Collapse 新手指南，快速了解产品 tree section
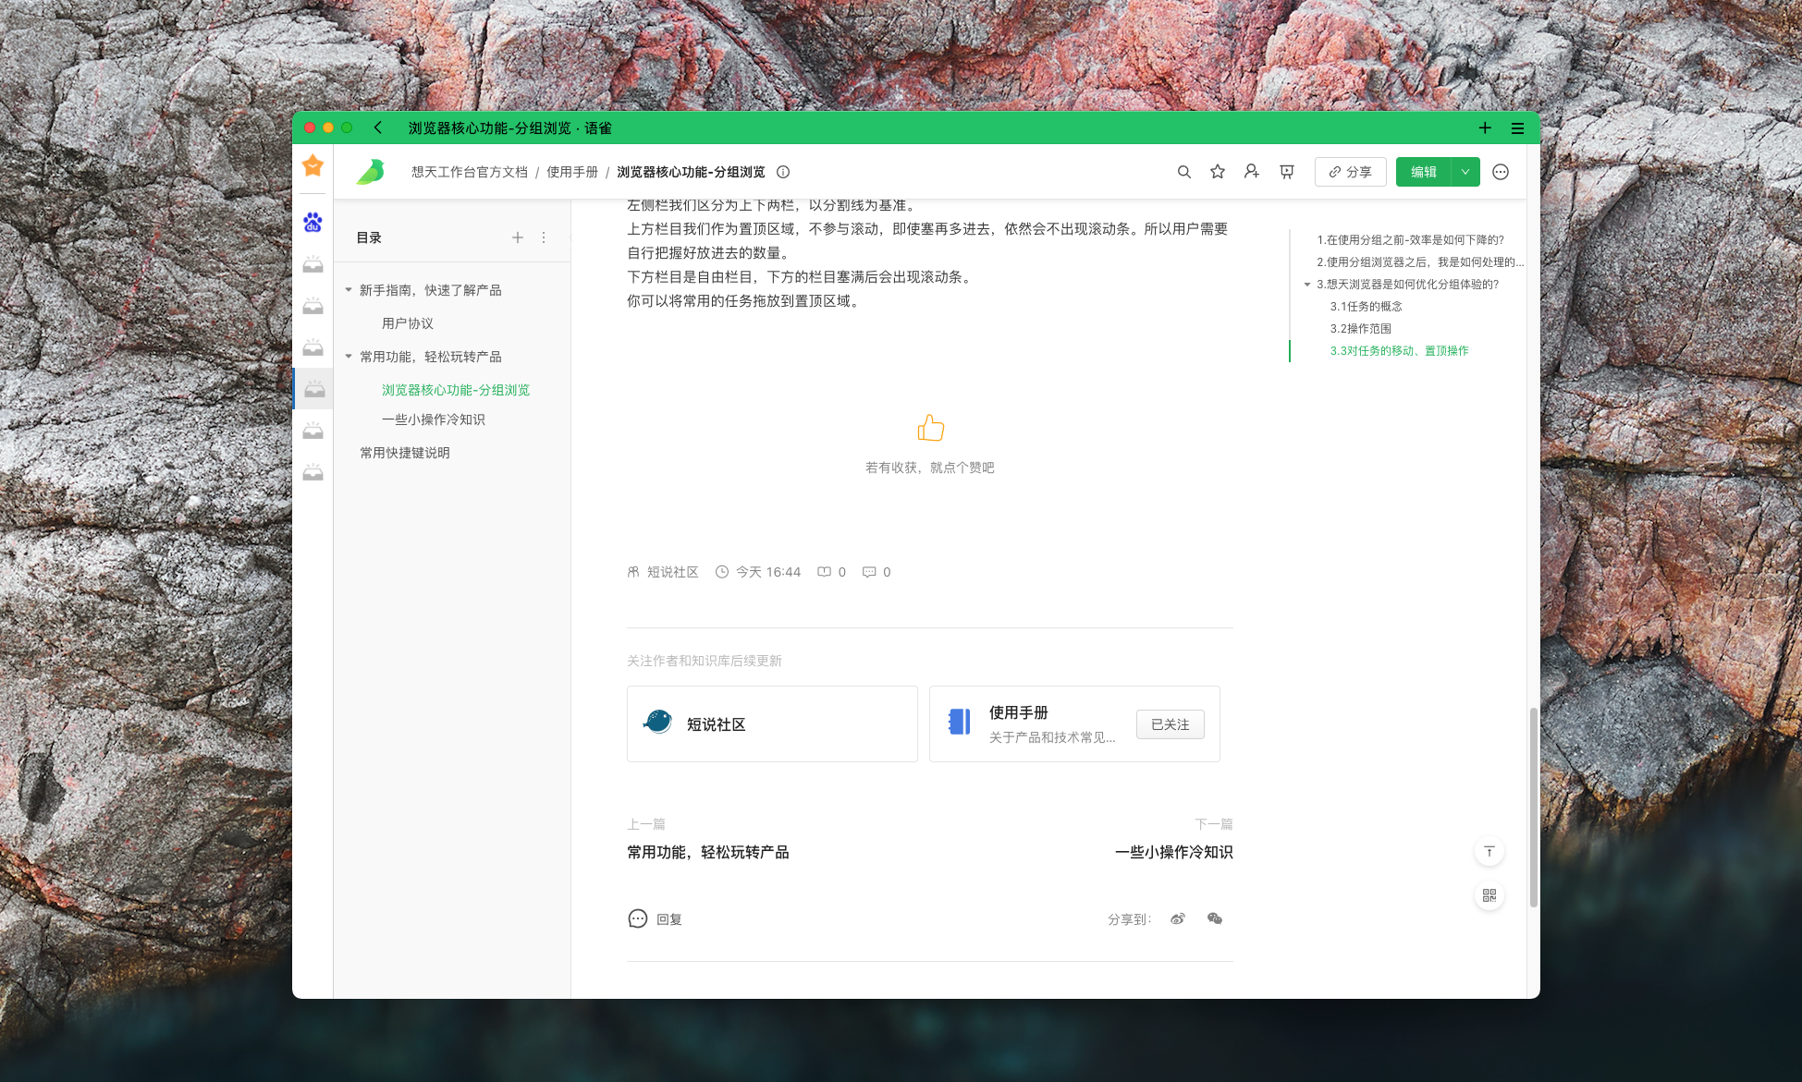 click(349, 290)
